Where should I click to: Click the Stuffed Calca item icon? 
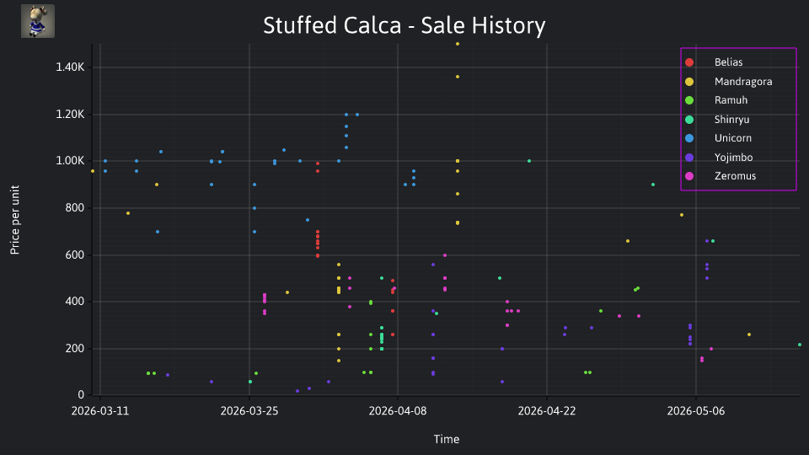pyautogui.click(x=38, y=21)
